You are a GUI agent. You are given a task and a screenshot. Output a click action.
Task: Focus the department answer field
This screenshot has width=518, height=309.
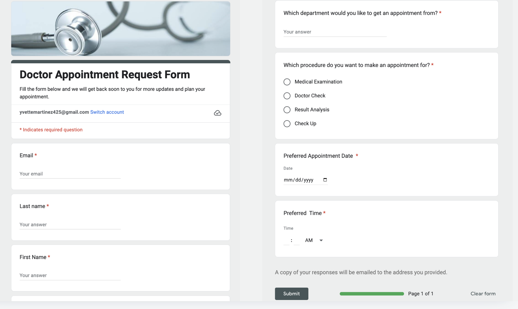click(x=335, y=32)
